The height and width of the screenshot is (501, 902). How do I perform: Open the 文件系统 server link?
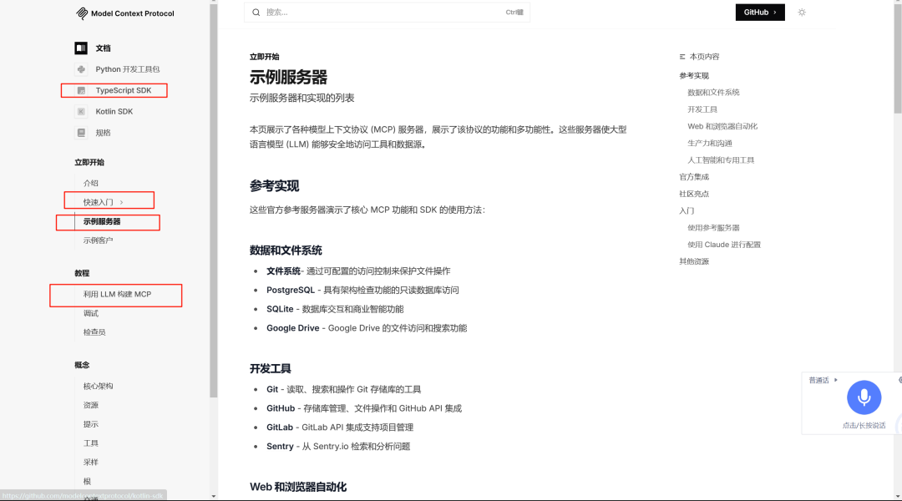284,271
